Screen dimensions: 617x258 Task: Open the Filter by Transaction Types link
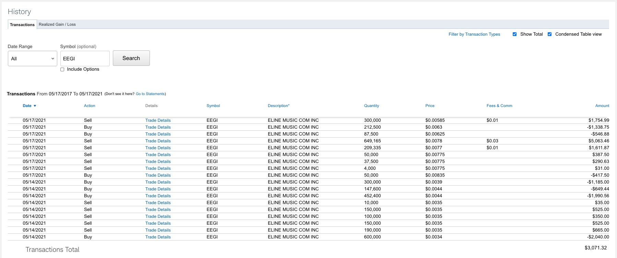(474, 34)
